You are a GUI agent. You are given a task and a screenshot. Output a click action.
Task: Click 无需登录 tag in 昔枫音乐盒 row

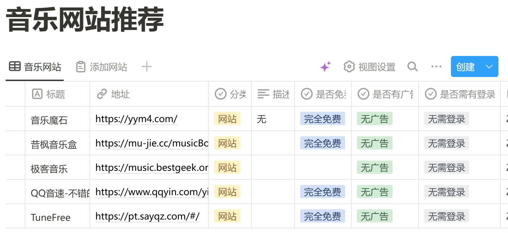point(447,143)
